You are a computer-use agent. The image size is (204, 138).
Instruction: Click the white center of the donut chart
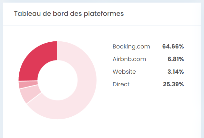click(57, 80)
